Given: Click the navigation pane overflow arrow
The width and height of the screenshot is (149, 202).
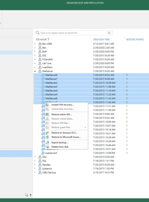Looking at the screenshot, I should pos(31,195).
